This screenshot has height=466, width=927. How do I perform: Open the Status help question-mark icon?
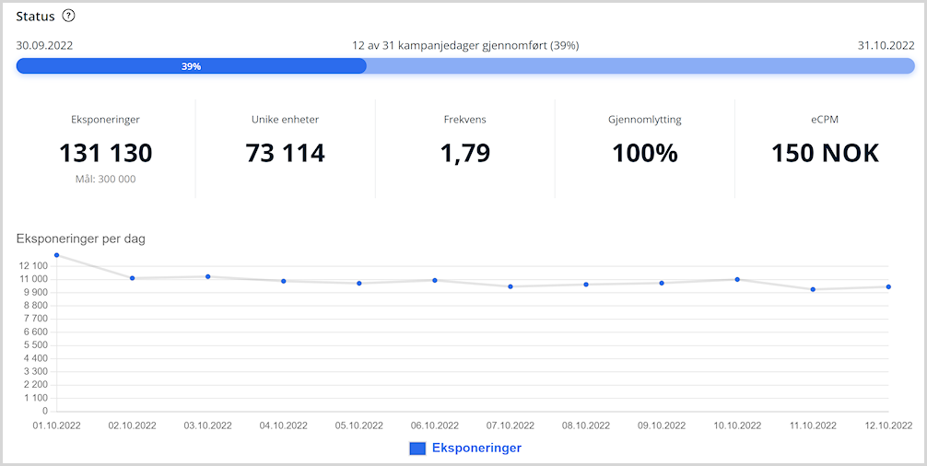[68, 16]
